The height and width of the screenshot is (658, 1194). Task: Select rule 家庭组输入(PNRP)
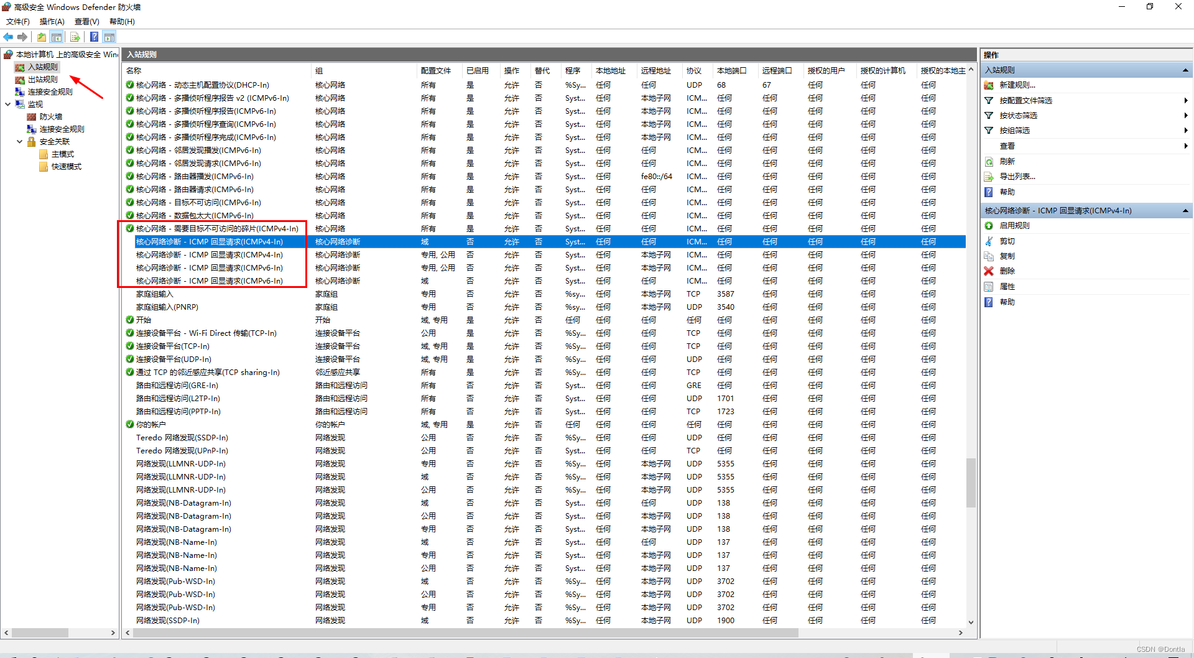point(167,307)
